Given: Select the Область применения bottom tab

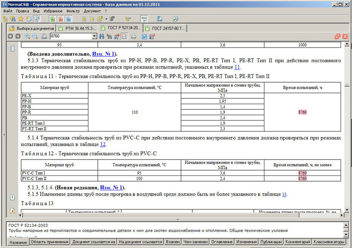Looking at the screenshot, I should (50, 242).
